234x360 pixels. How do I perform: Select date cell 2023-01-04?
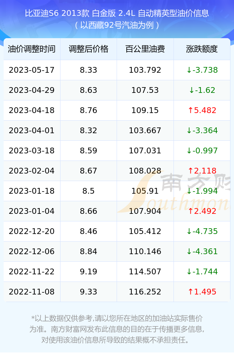[32, 211]
